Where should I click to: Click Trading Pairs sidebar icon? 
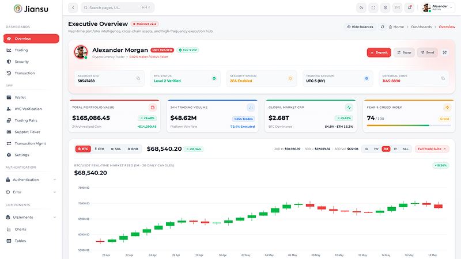9,120
